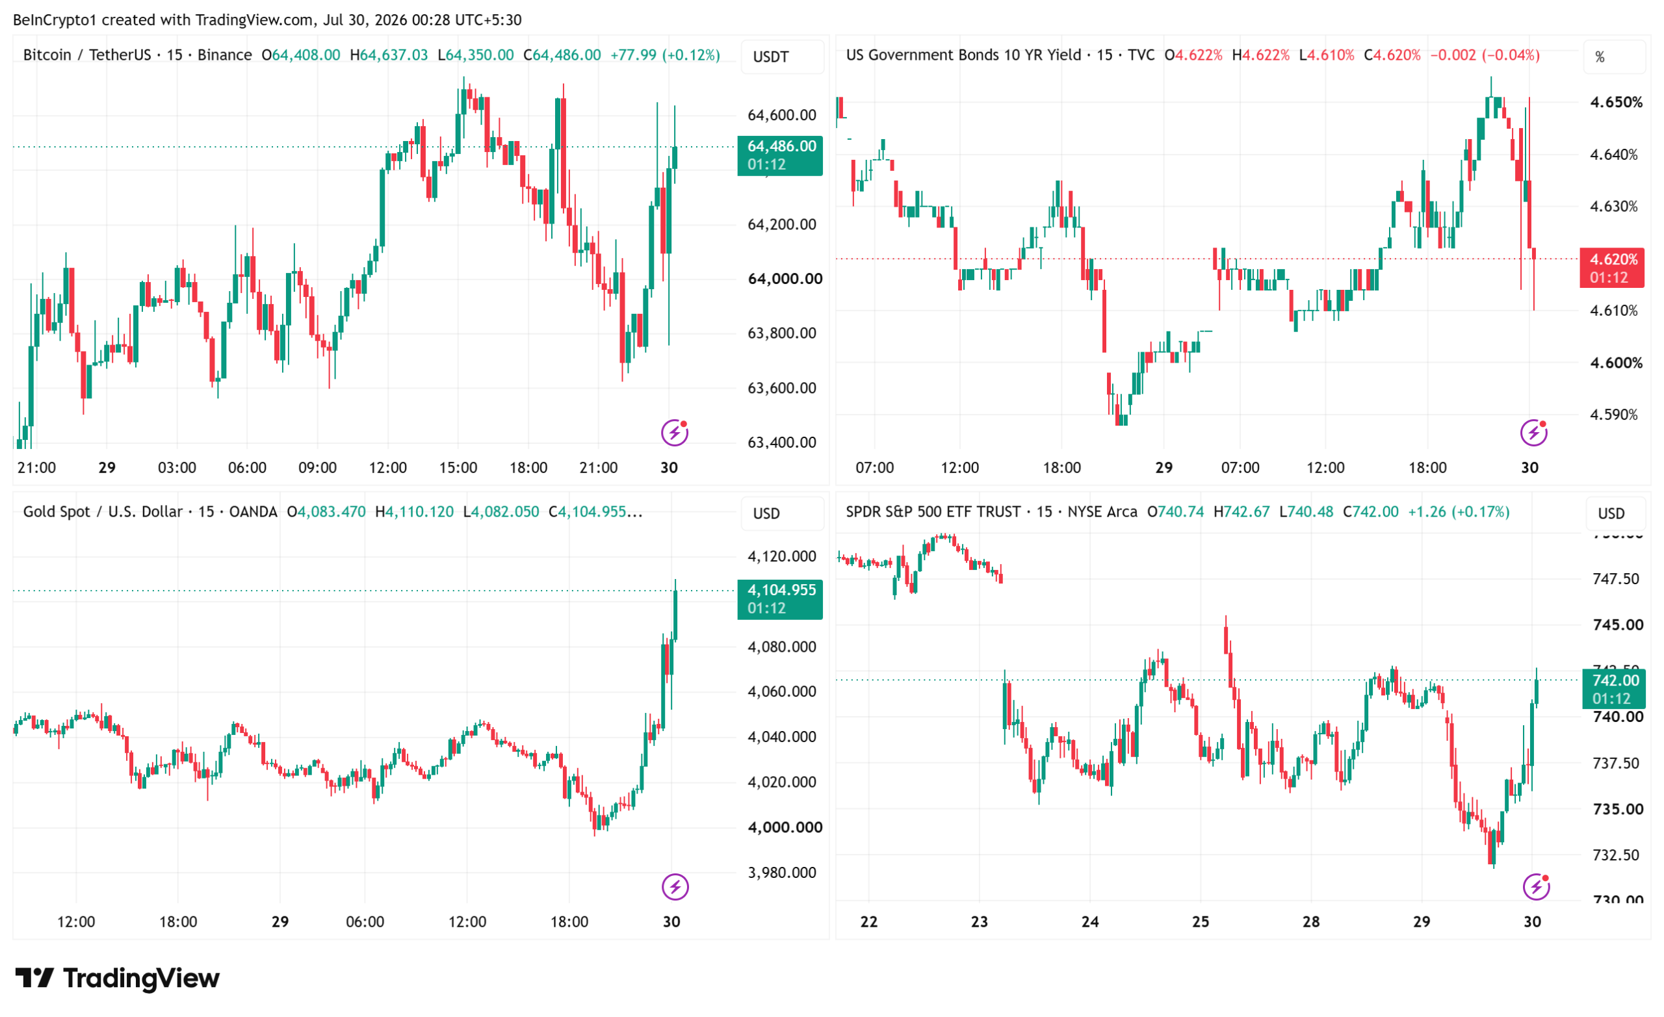Click the red 4.620% current yield label
The width and height of the screenshot is (1664, 1017).
1612,268
